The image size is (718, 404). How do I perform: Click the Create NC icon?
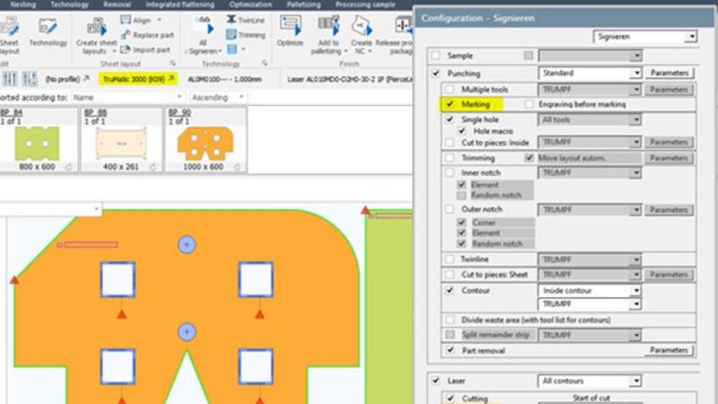click(x=362, y=28)
